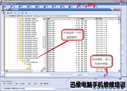Click the sort-by-name icon in dialog toolbar
Screen dimensions: 127x91
15,13
